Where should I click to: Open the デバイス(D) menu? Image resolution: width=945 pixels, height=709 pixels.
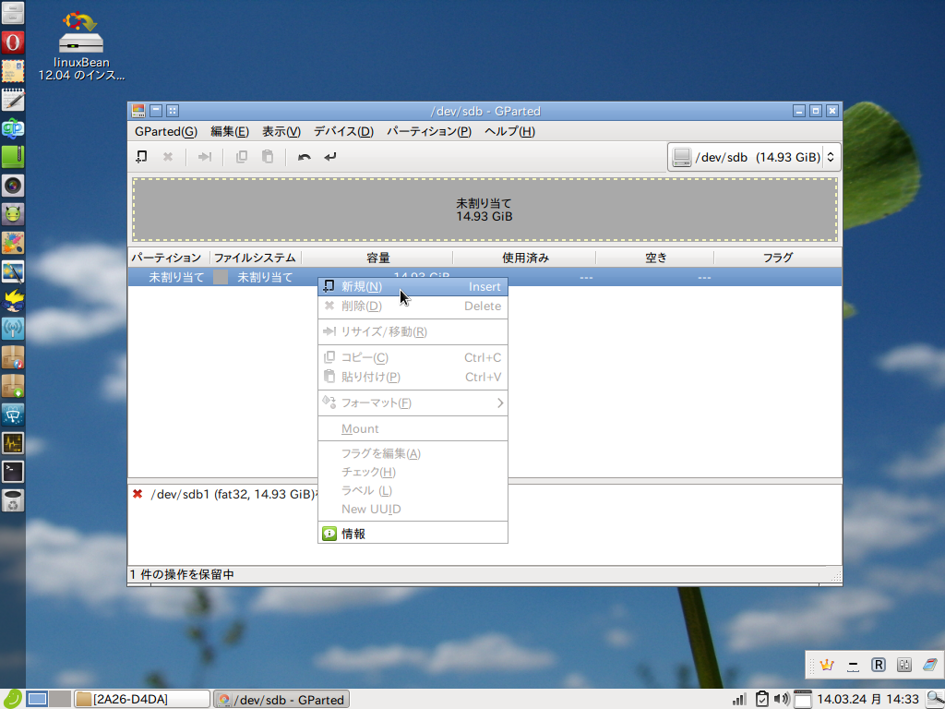(343, 131)
